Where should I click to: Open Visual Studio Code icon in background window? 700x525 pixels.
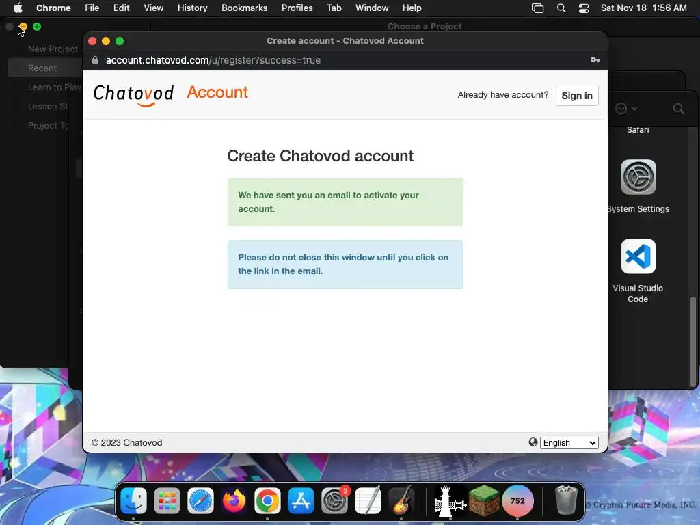pos(638,256)
